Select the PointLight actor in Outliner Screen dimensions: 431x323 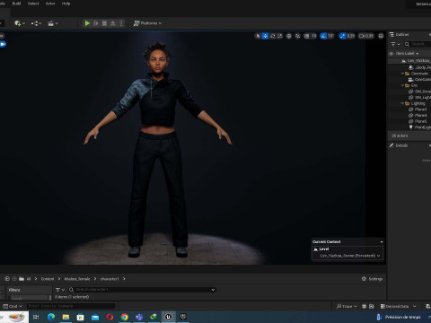point(419,127)
